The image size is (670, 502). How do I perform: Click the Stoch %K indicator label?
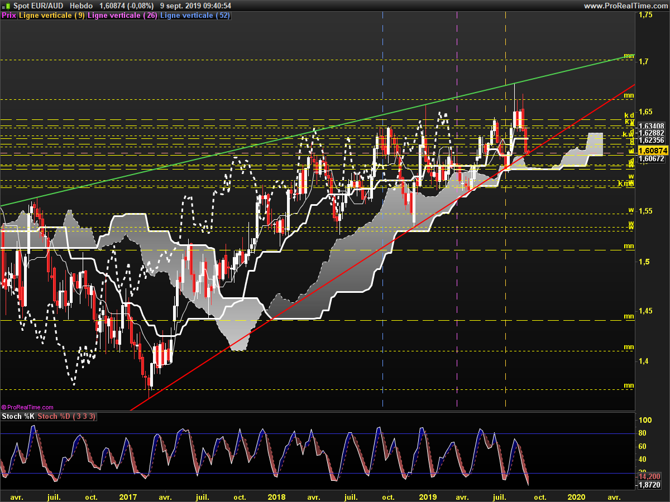pos(18,417)
